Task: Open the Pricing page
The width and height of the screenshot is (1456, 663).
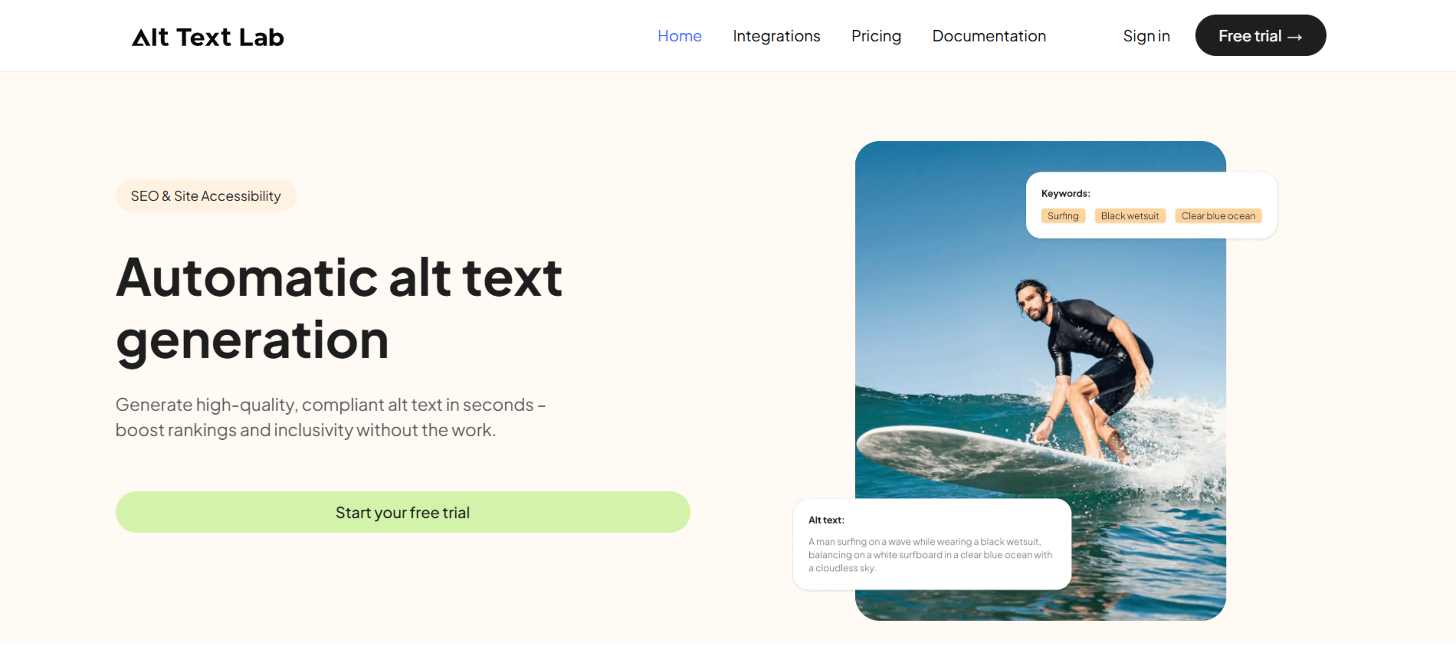Action: 876,36
